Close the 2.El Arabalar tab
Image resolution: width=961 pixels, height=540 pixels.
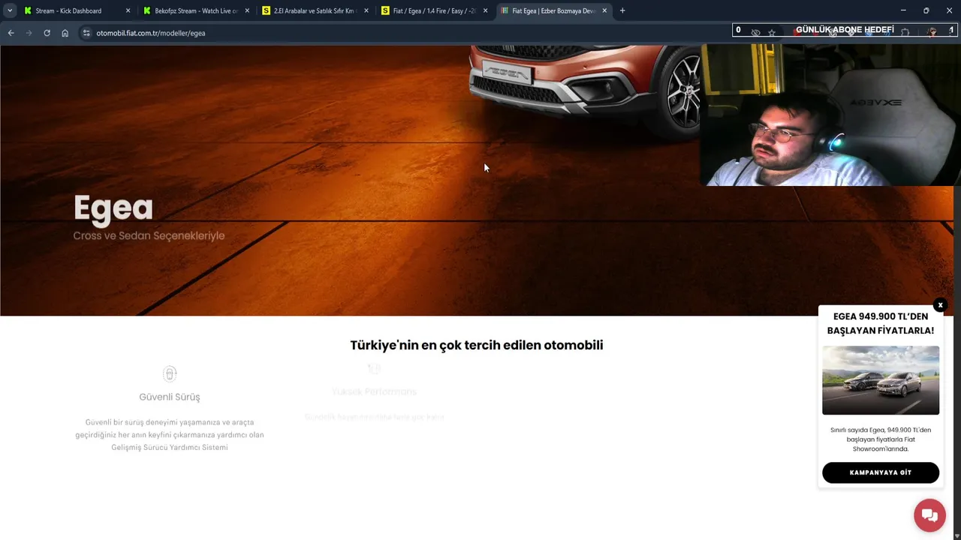(366, 10)
